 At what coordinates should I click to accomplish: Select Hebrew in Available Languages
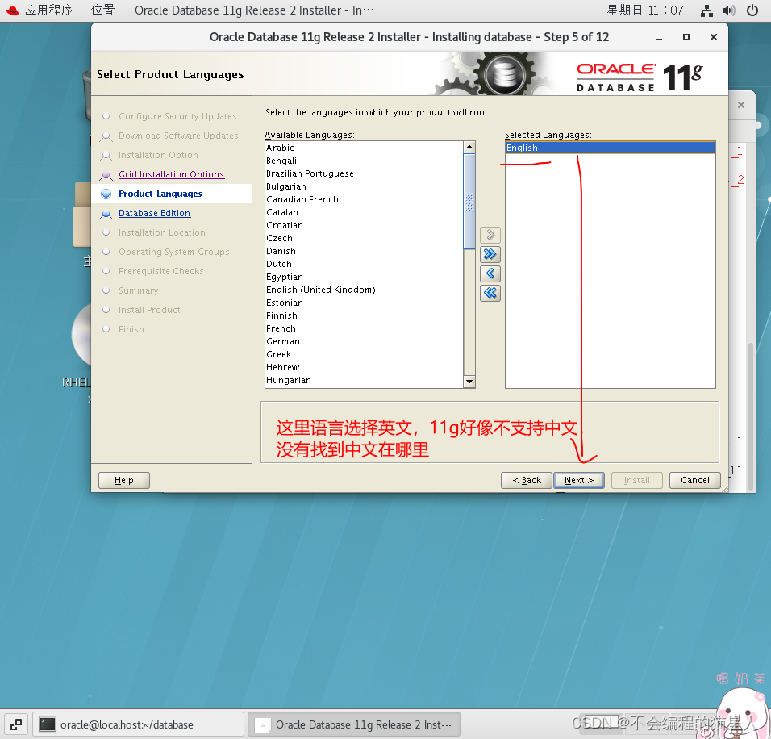[x=364, y=367]
